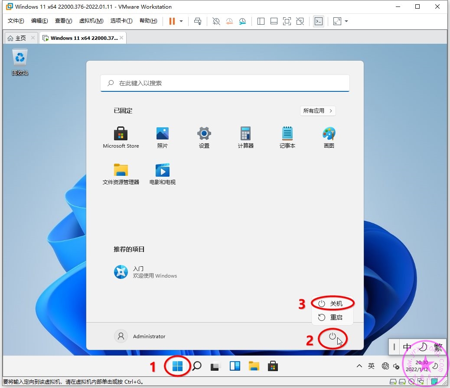Open the snapshot manager icon in toolbar
Image resolution: width=450 pixels, height=388 pixels.
click(x=242, y=21)
